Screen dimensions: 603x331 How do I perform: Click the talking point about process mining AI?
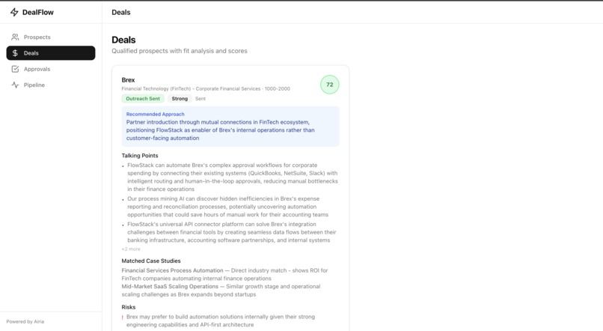[x=227, y=207]
